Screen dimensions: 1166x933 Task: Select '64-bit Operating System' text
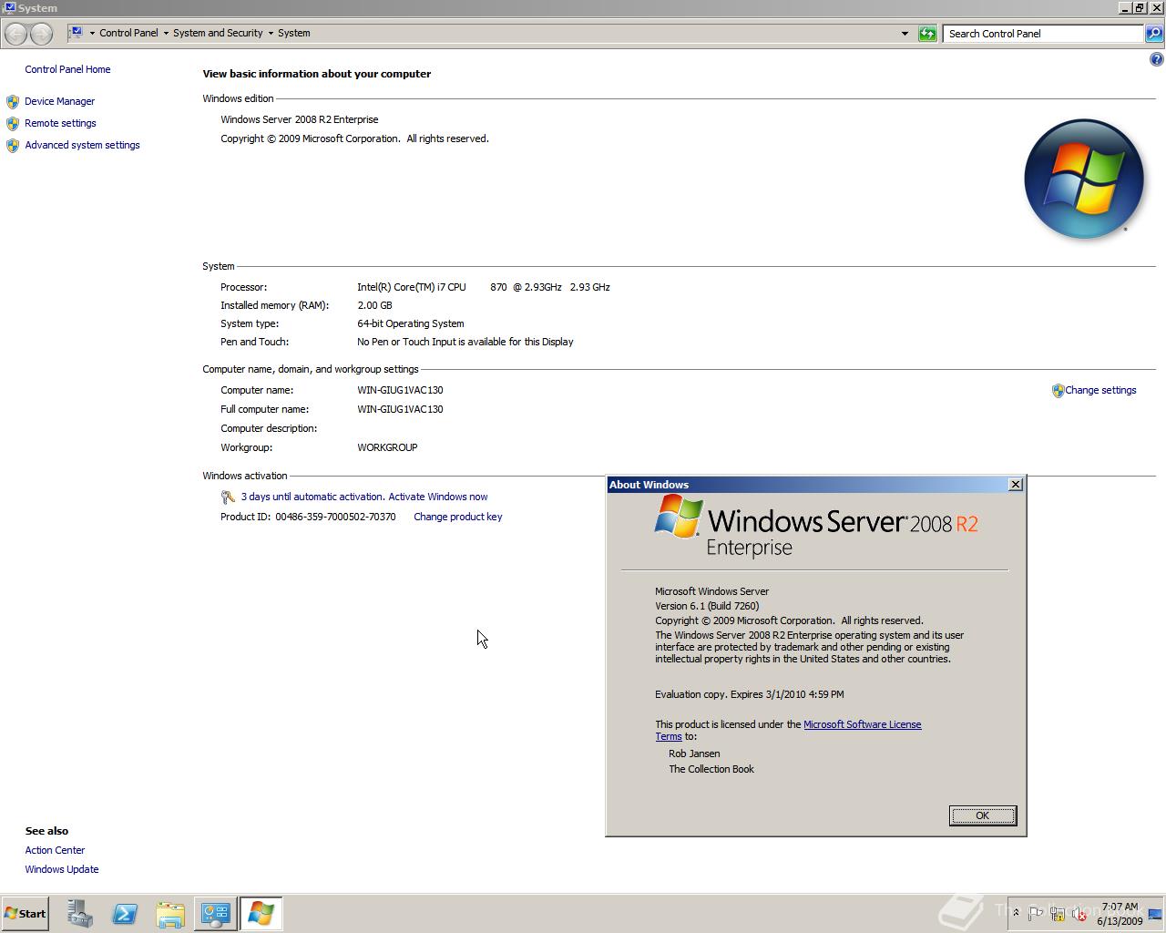[x=410, y=323]
